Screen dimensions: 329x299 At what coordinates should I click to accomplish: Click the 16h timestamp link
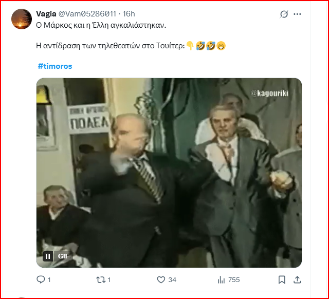coord(129,14)
